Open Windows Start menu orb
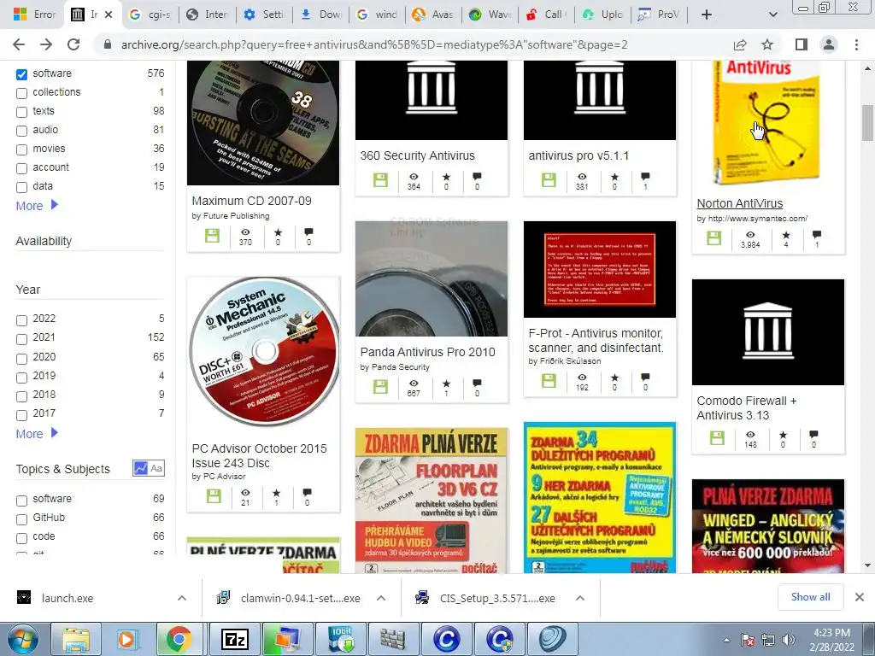 (23, 639)
